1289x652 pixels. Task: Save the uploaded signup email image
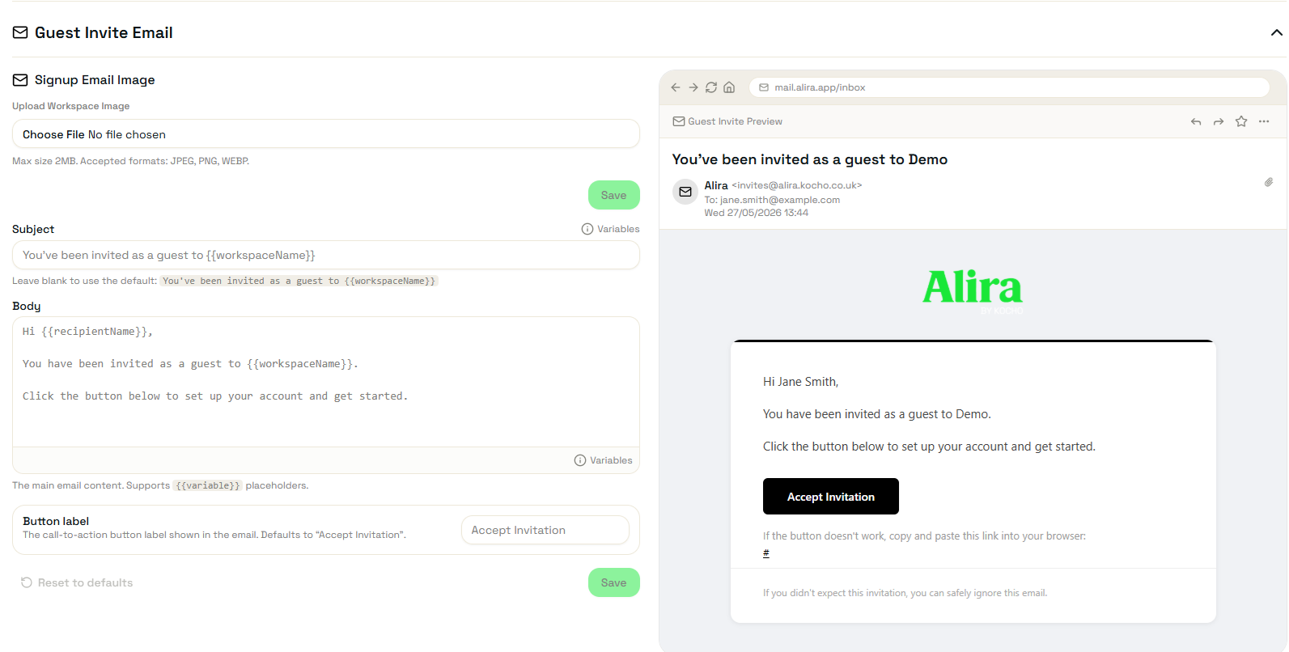tap(613, 195)
